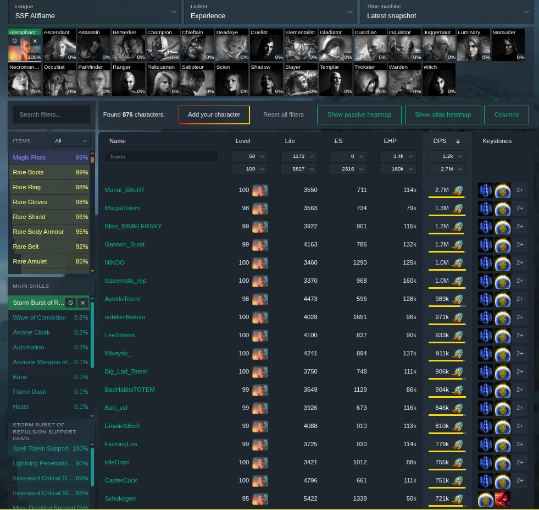Click the EHP column header
539x510 pixels.
click(390, 141)
